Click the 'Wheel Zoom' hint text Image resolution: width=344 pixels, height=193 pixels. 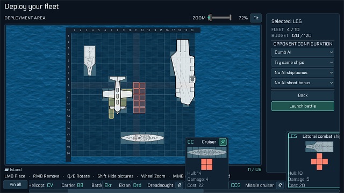153,176
